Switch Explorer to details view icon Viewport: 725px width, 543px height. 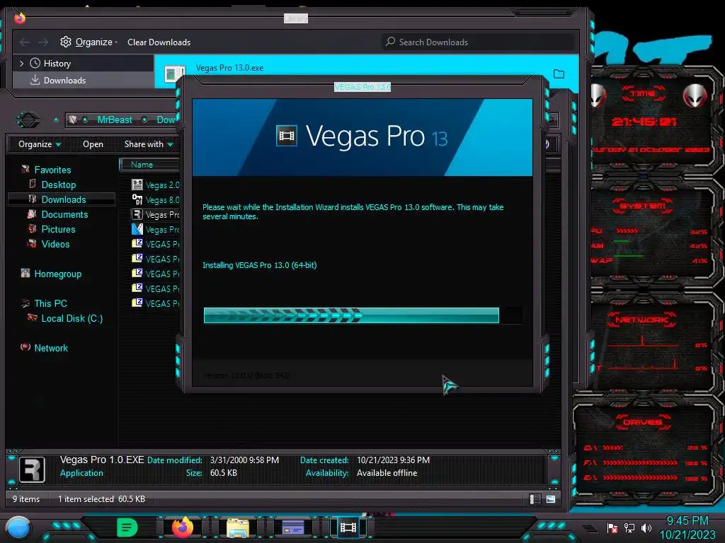[x=535, y=499]
